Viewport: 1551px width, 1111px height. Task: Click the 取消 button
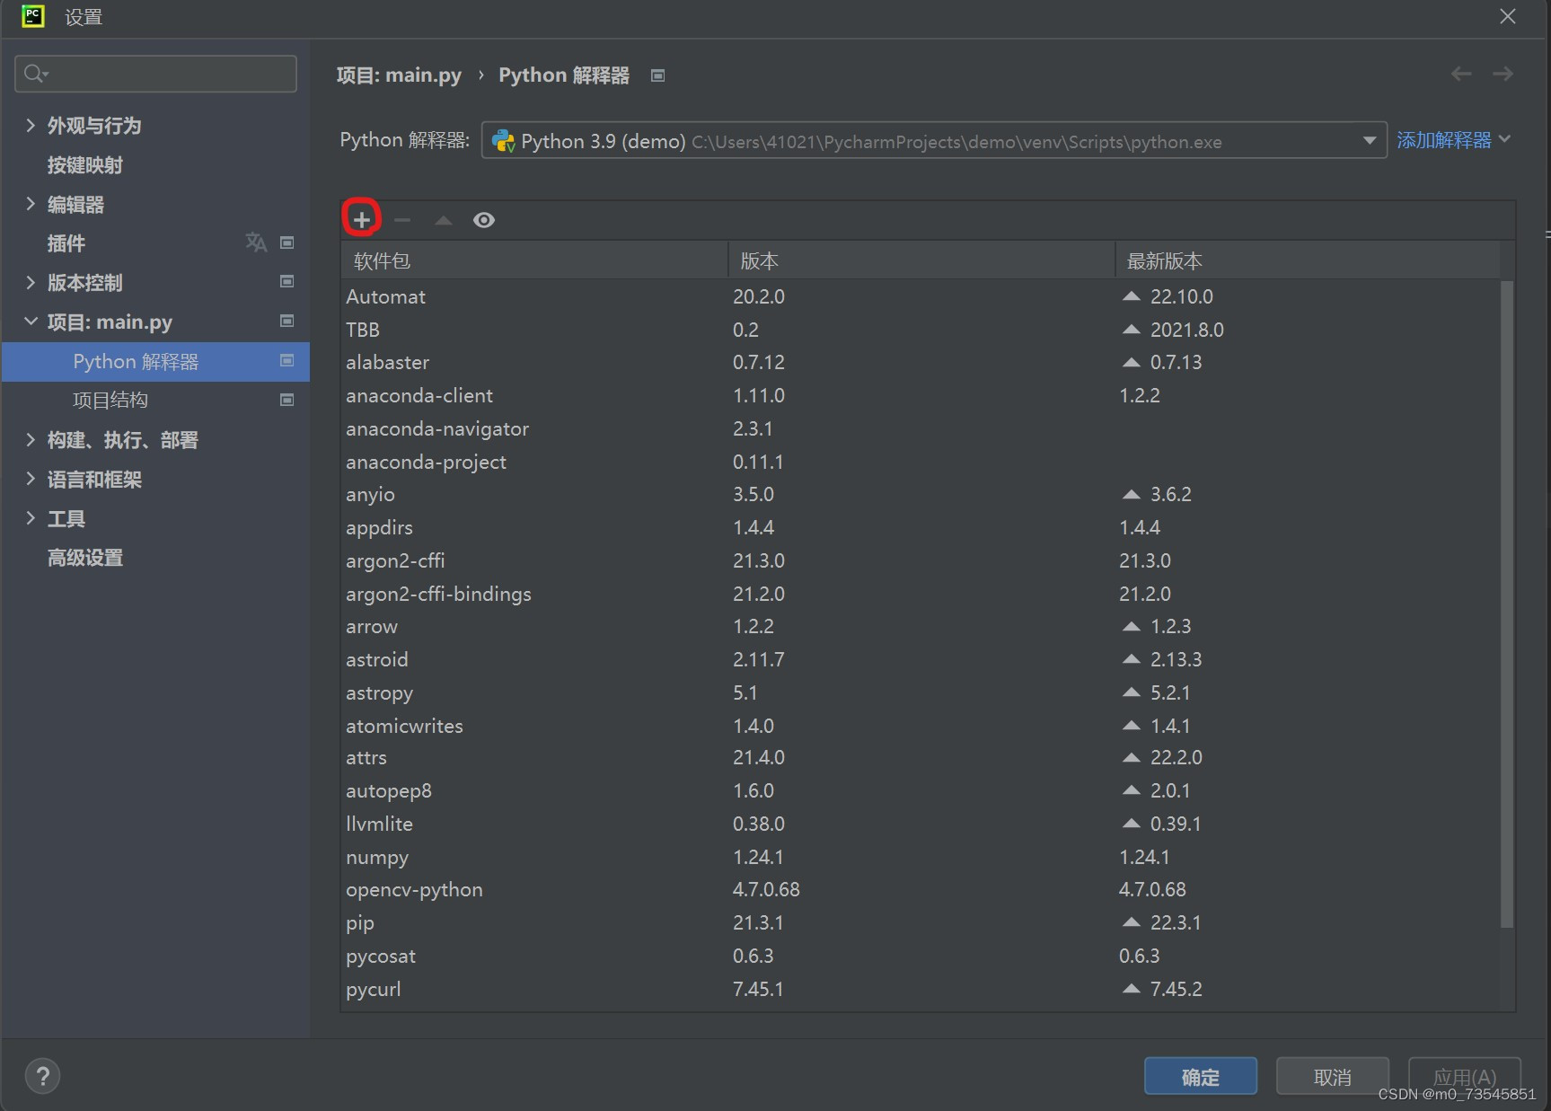pos(1332,1076)
